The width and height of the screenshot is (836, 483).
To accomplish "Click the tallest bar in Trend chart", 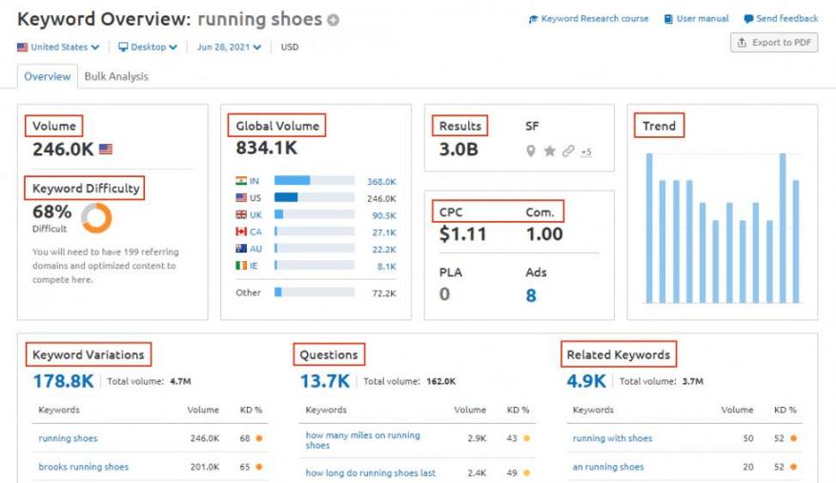I will tap(649, 229).
